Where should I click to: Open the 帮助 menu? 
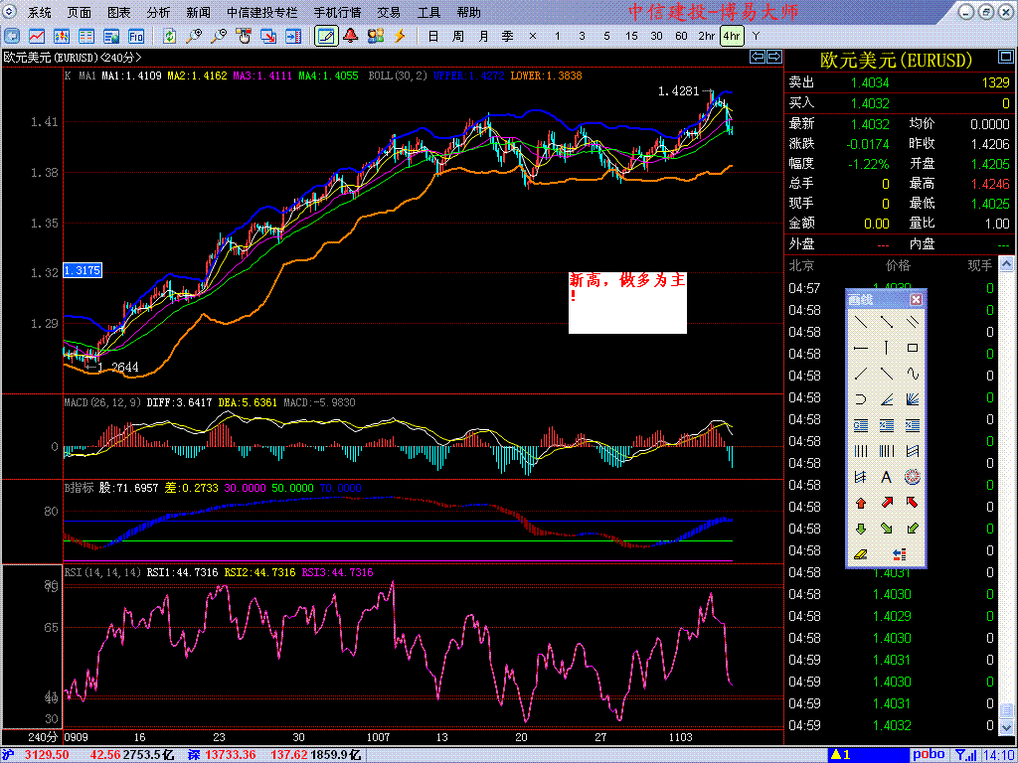click(x=469, y=12)
